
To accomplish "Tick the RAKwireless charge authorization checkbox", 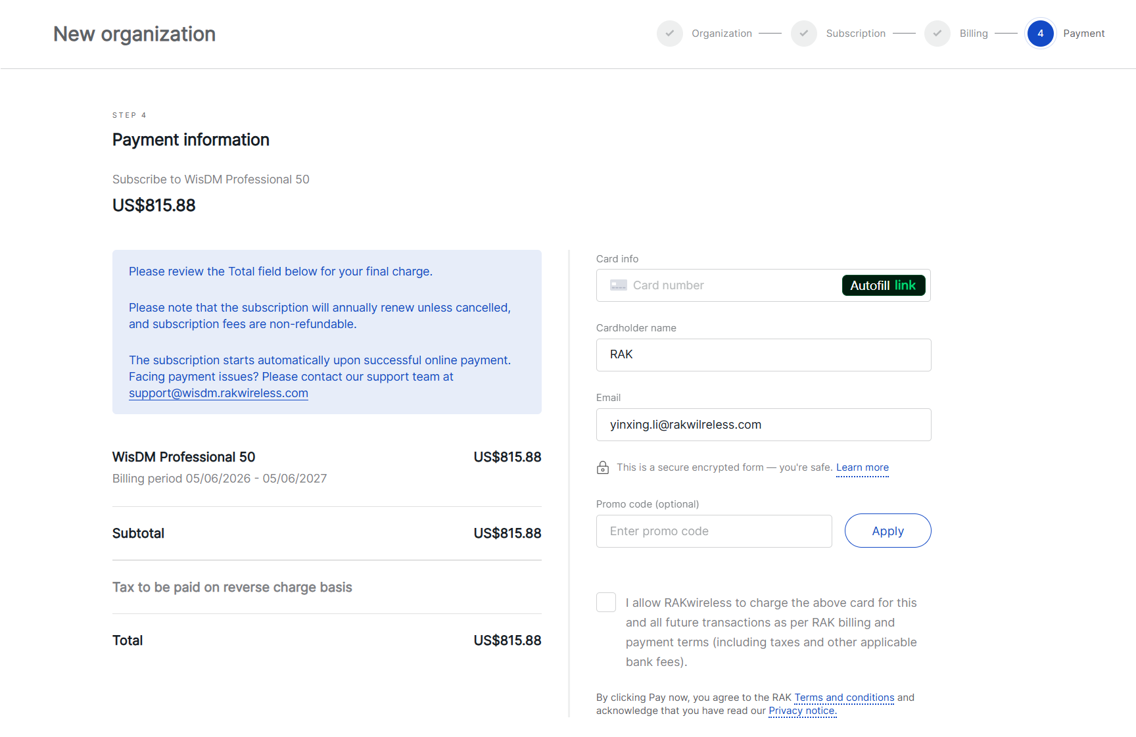I will tap(606, 602).
